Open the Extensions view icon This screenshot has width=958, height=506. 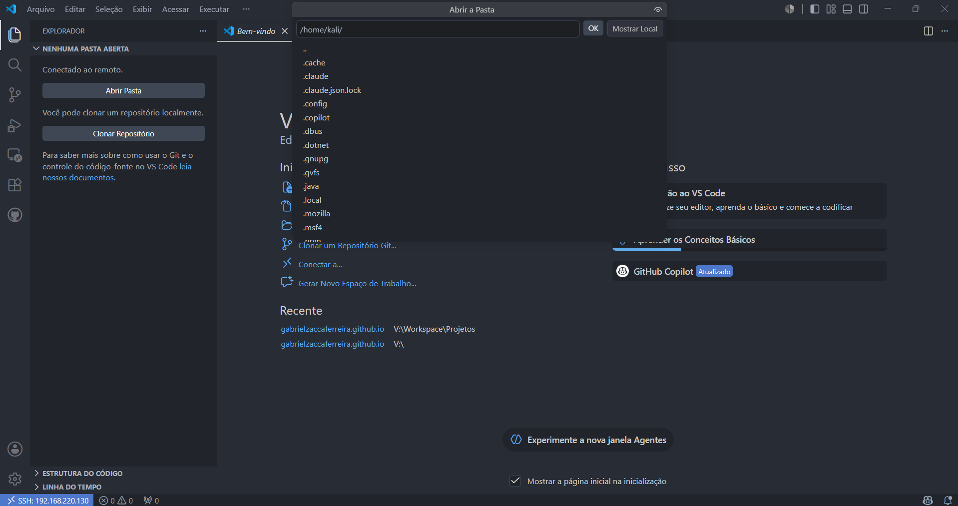(x=15, y=185)
